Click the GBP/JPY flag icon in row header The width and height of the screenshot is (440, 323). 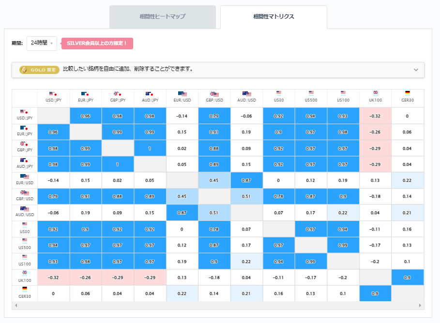tap(24, 144)
